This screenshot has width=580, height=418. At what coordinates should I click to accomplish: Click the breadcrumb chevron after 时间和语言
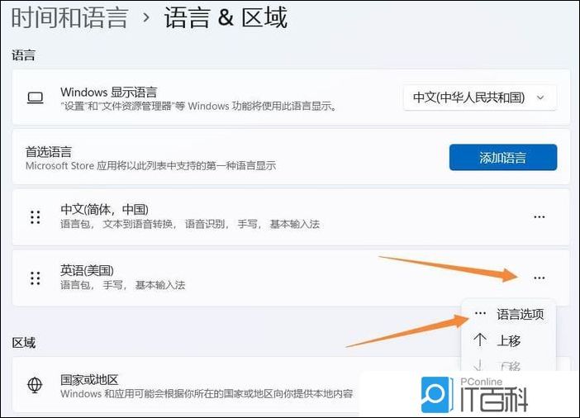click(146, 17)
